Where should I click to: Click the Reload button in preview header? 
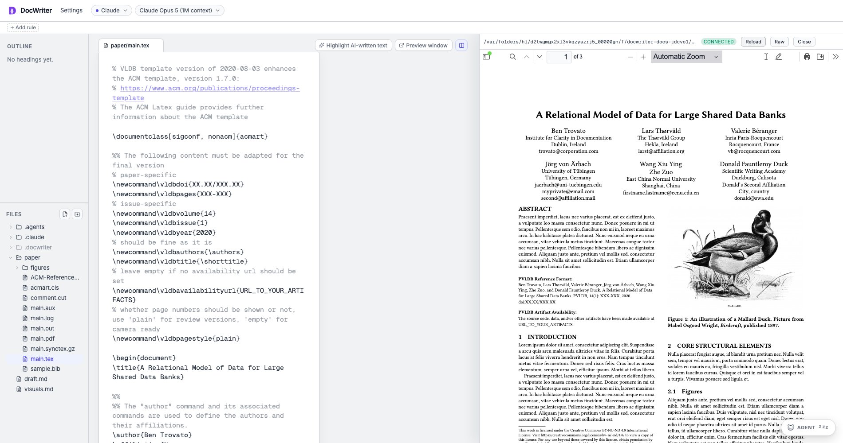pyautogui.click(x=753, y=42)
